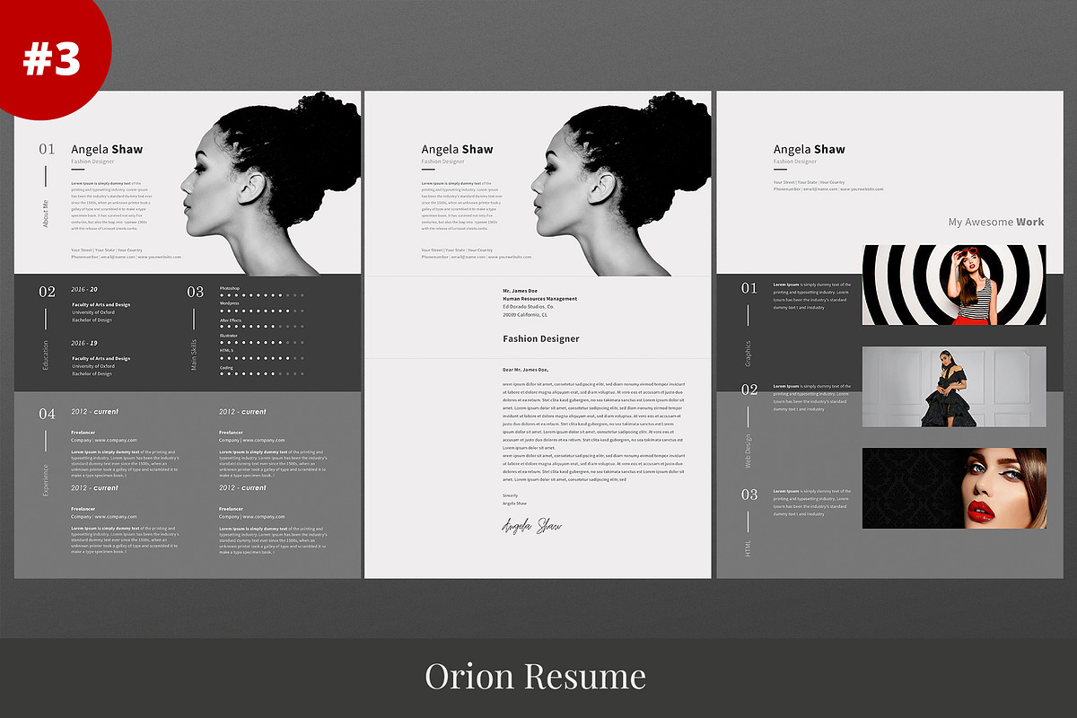Image resolution: width=1077 pixels, height=718 pixels.
Task: Click the Photoshop skill dot rating
Action: tap(262, 295)
